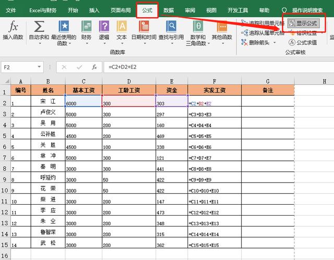334x260 pixels.
Task: Click cell containing =C10+D10+E10
Action: tap(214, 188)
